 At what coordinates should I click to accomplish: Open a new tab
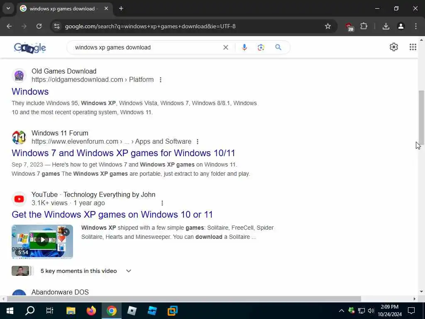click(x=121, y=8)
